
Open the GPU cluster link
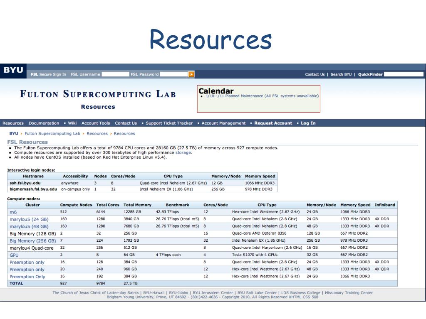[14, 255]
